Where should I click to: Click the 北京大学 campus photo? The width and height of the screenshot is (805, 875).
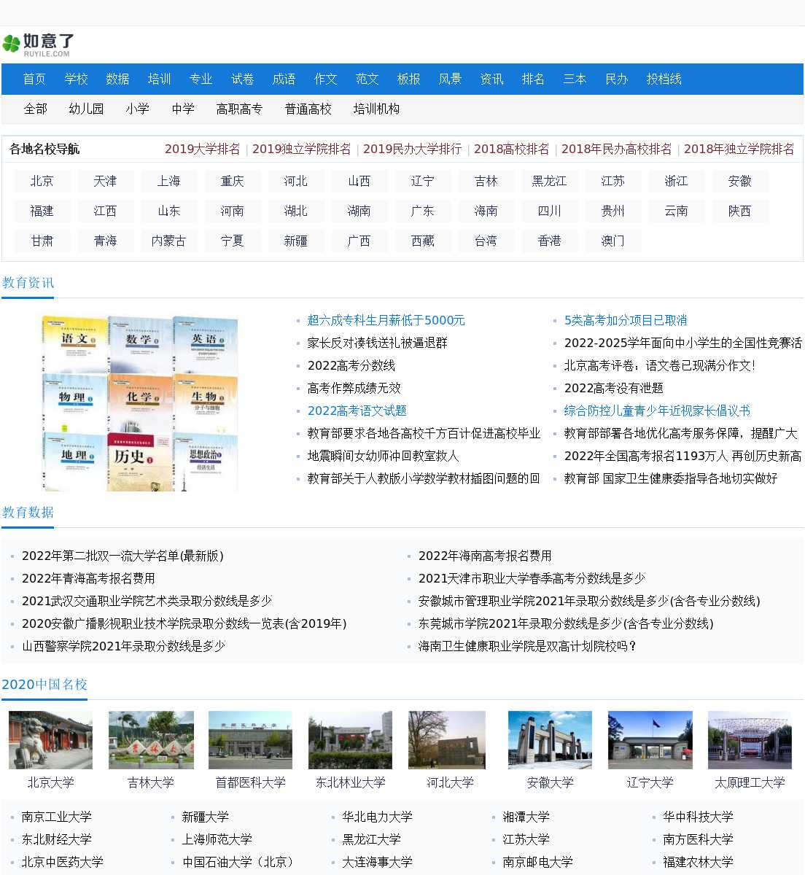tap(50, 740)
